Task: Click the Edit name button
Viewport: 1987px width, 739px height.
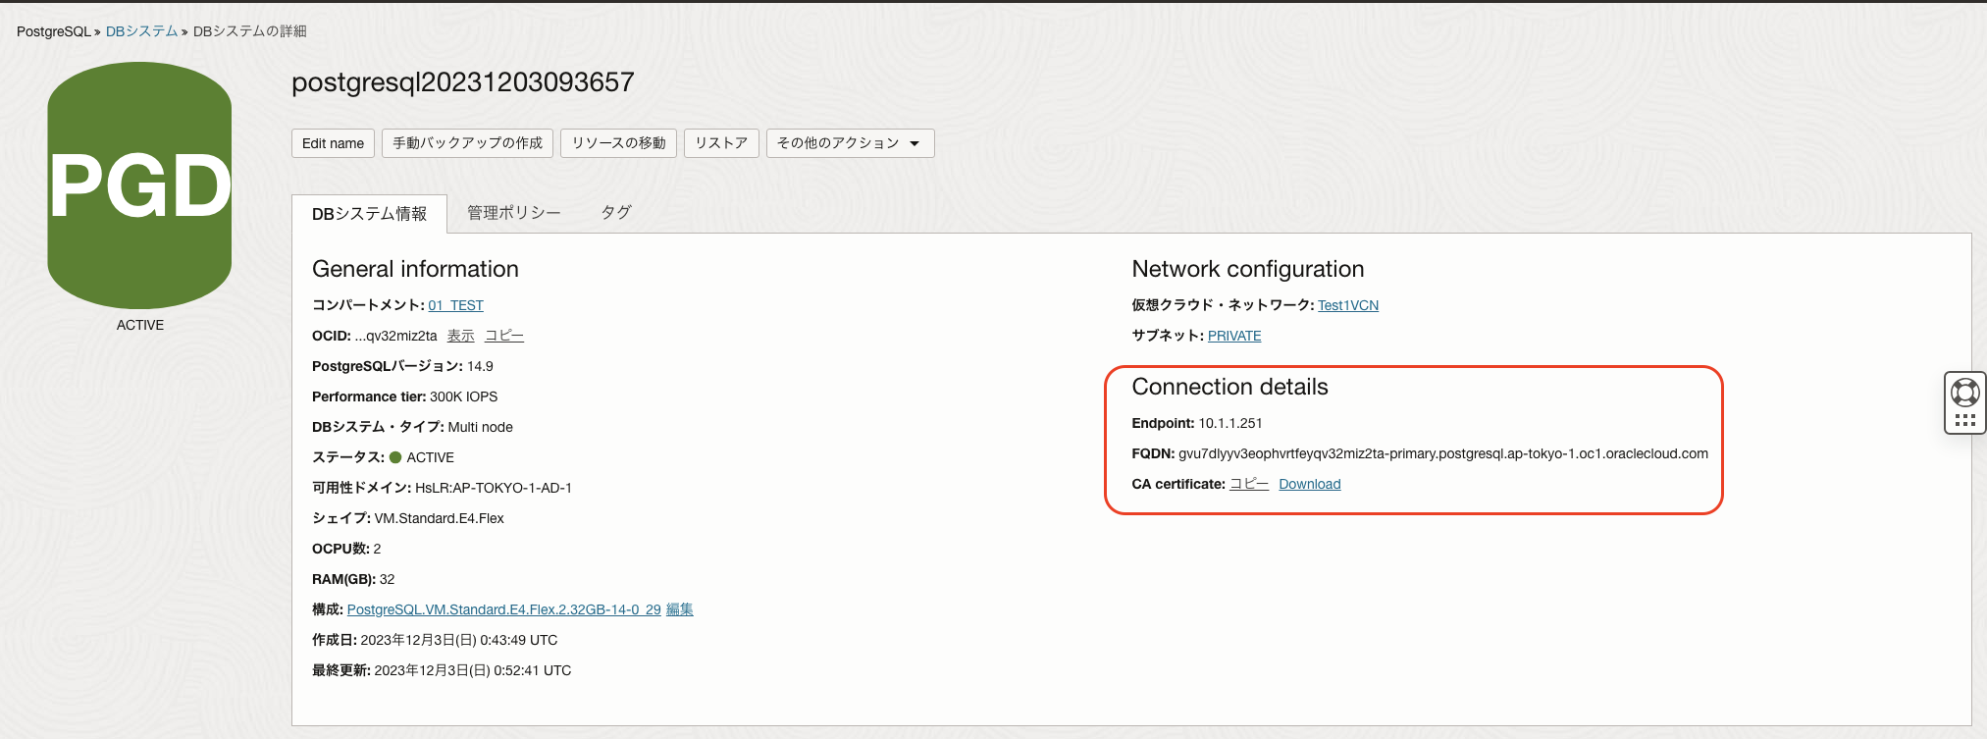Action: (x=333, y=143)
